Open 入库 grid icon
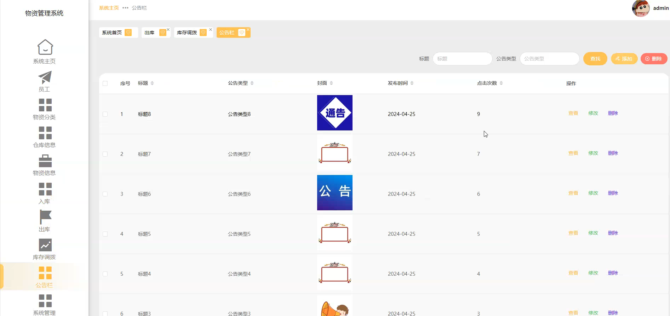The height and width of the screenshot is (316, 670). pos(45,189)
